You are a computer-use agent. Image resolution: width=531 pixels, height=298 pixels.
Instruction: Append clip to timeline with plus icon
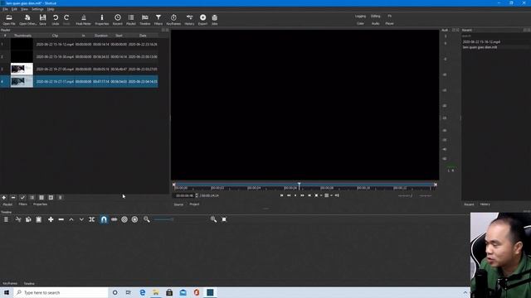[x=51, y=219]
